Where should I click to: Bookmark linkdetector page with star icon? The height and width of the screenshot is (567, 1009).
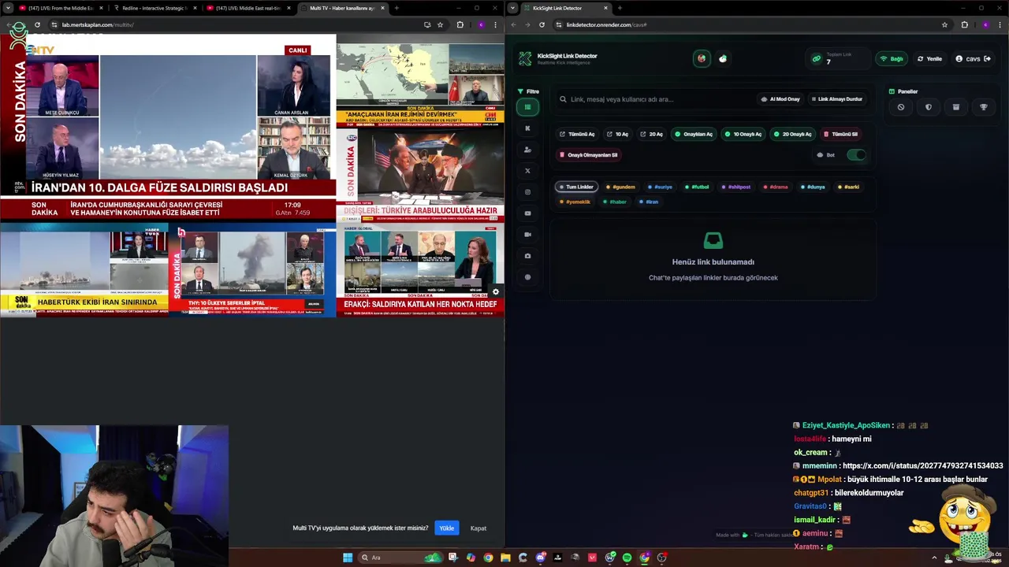pyautogui.click(x=944, y=24)
